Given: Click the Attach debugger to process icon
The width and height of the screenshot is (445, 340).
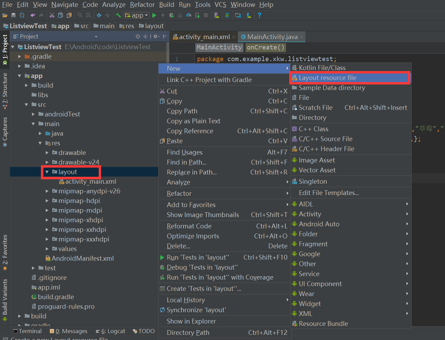Looking at the screenshot, I should [x=197, y=15].
